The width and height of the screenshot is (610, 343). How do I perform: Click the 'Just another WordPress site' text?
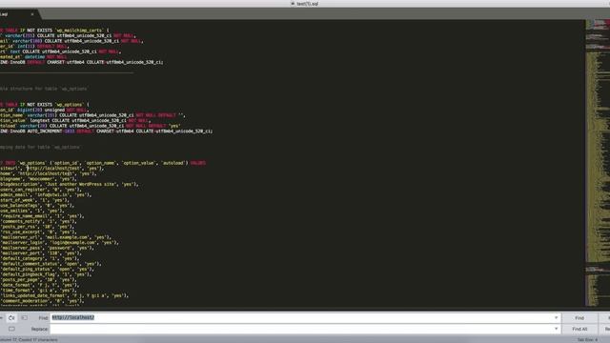click(81, 184)
